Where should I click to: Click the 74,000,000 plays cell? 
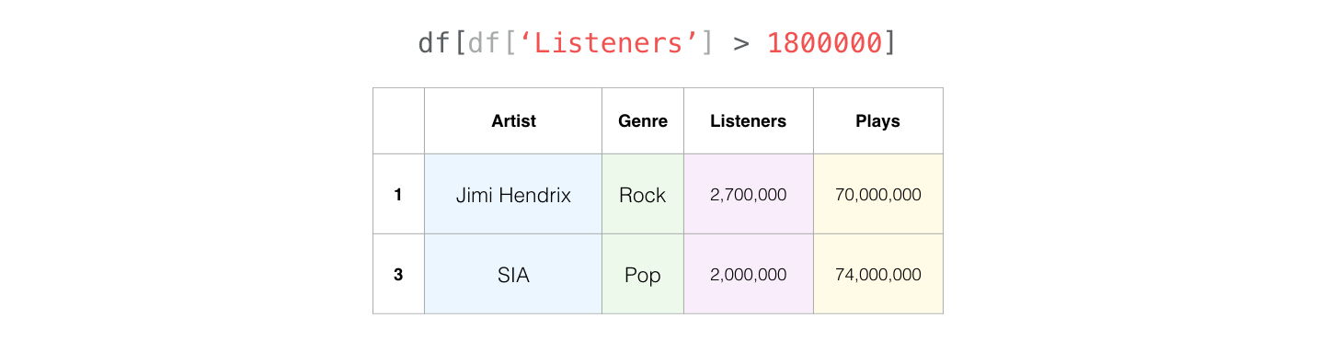point(878,274)
